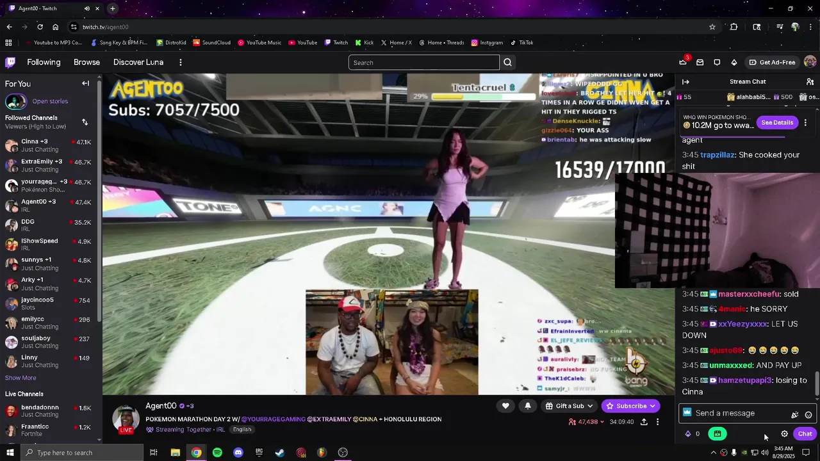Open the Kick bookmark
The height and width of the screenshot is (461, 820).
coord(364,43)
